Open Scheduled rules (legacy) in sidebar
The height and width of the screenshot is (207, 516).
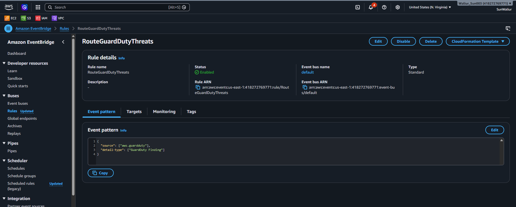(x=21, y=186)
